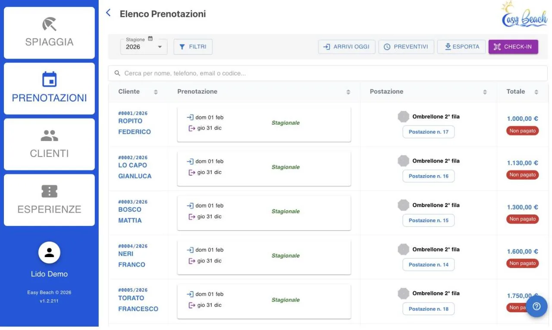Click Non pagato badge for 1.000,00 €
Image resolution: width=552 pixels, height=330 pixels.
[522, 131]
